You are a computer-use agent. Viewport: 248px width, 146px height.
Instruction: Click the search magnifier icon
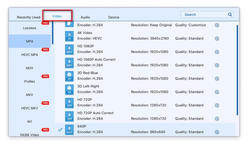[x=230, y=15]
